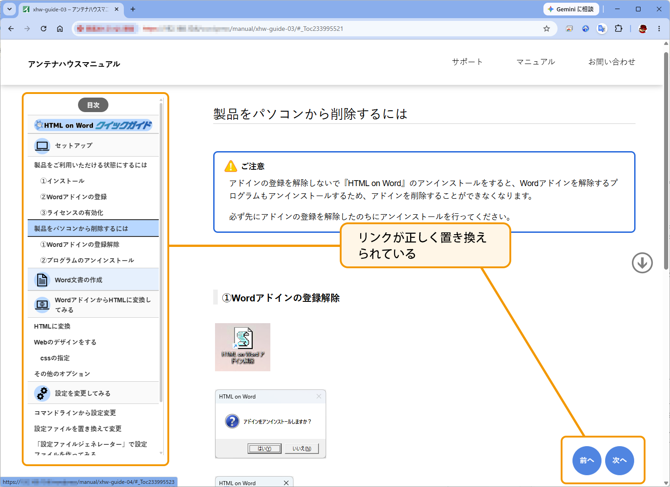Open the マニュアル menu item

click(x=536, y=62)
